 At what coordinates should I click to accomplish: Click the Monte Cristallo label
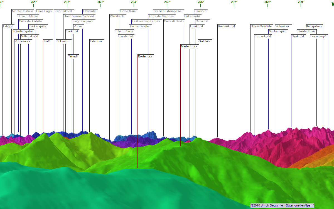(x=23, y=11)
